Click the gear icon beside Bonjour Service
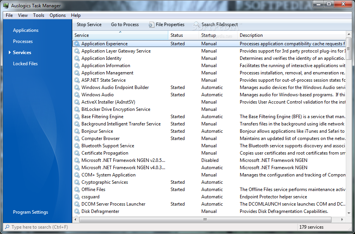 (77, 131)
